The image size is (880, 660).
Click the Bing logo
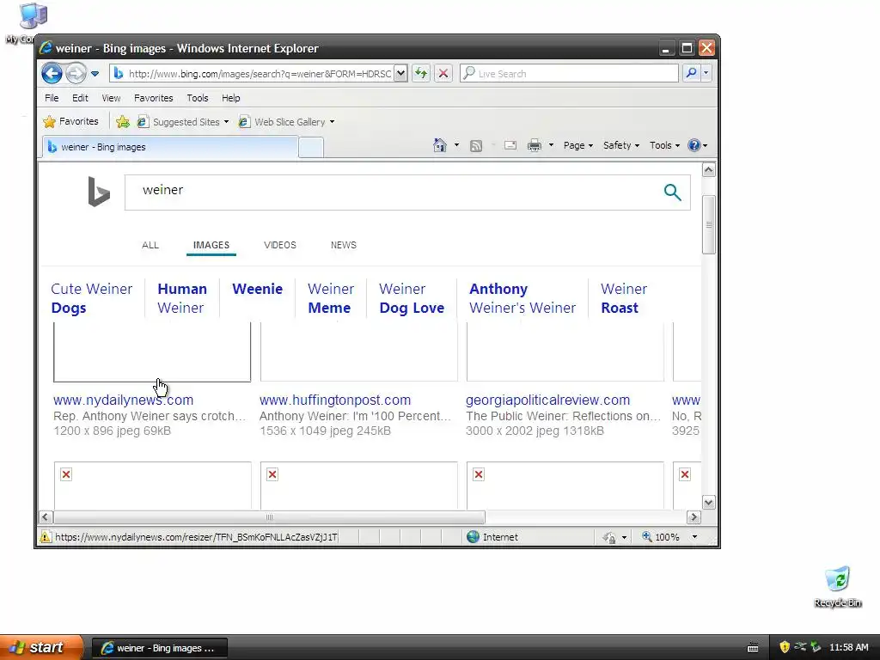[x=99, y=192]
